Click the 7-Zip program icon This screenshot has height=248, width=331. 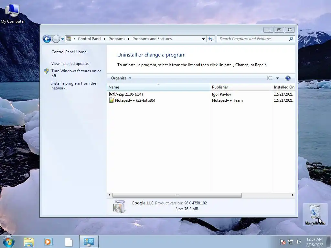click(x=112, y=94)
